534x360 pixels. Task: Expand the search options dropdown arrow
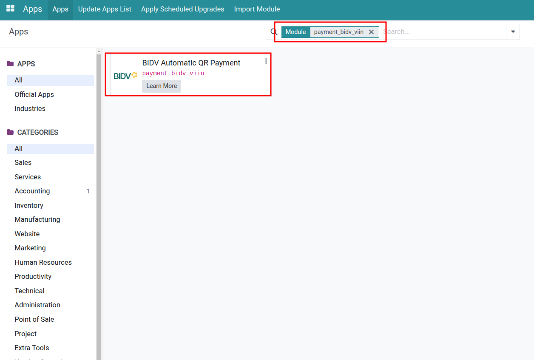(x=513, y=32)
